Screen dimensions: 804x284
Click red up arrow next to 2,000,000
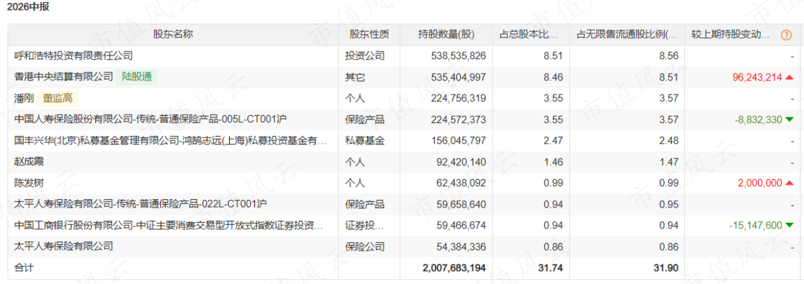coord(789,183)
